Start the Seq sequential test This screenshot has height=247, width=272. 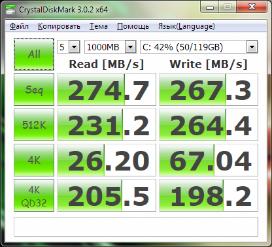click(x=34, y=90)
